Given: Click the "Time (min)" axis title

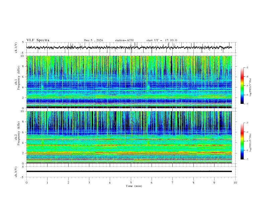Looking at the screenshot, I should 134,186.
